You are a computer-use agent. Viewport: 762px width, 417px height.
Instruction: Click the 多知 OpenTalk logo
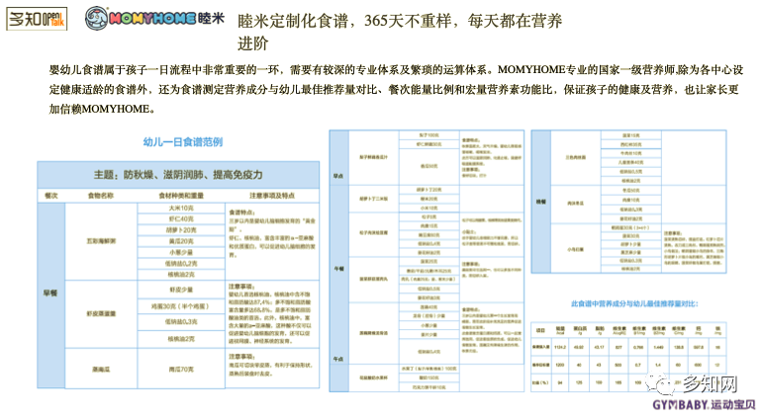click(x=37, y=19)
